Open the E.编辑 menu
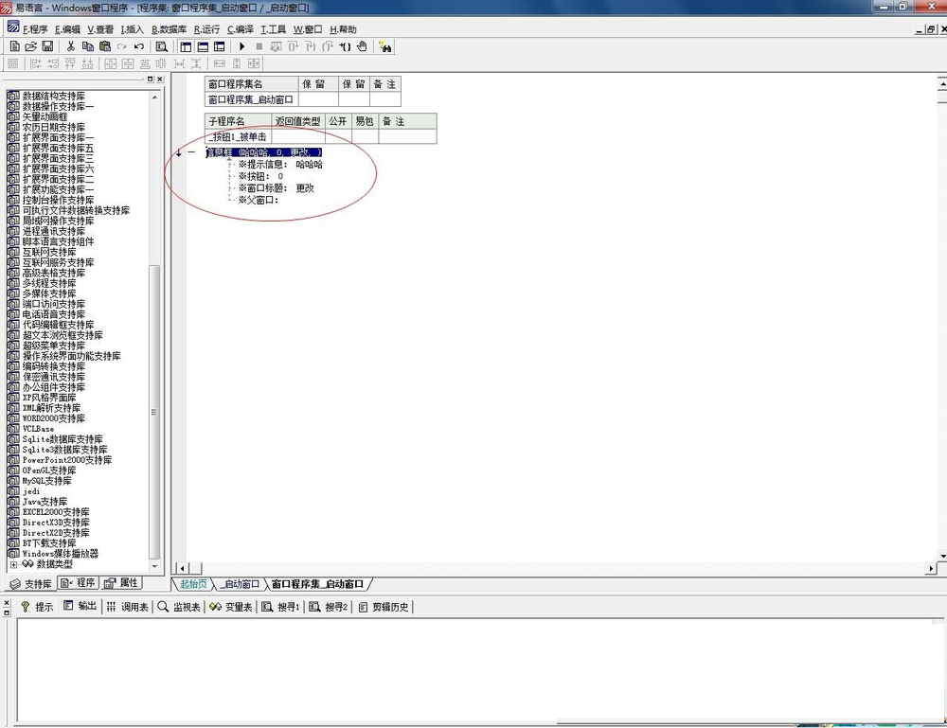The image size is (947, 728). tap(67, 29)
